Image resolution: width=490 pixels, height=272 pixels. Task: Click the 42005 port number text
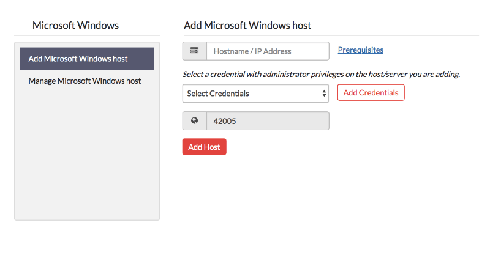225,121
